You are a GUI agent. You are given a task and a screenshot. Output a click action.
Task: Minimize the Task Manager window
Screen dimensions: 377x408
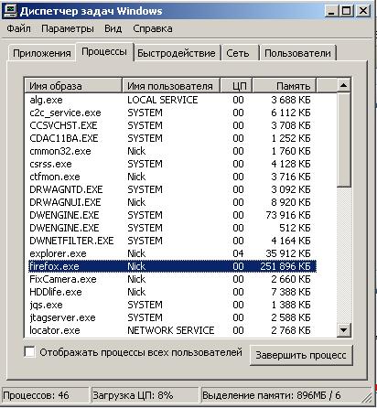(x=331, y=11)
